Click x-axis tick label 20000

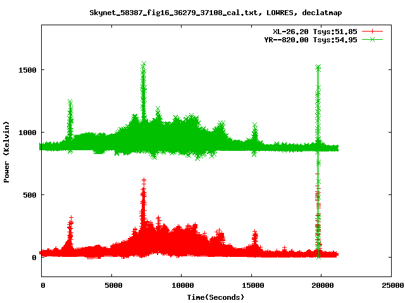pyautogui.click(x=323, y=285)
